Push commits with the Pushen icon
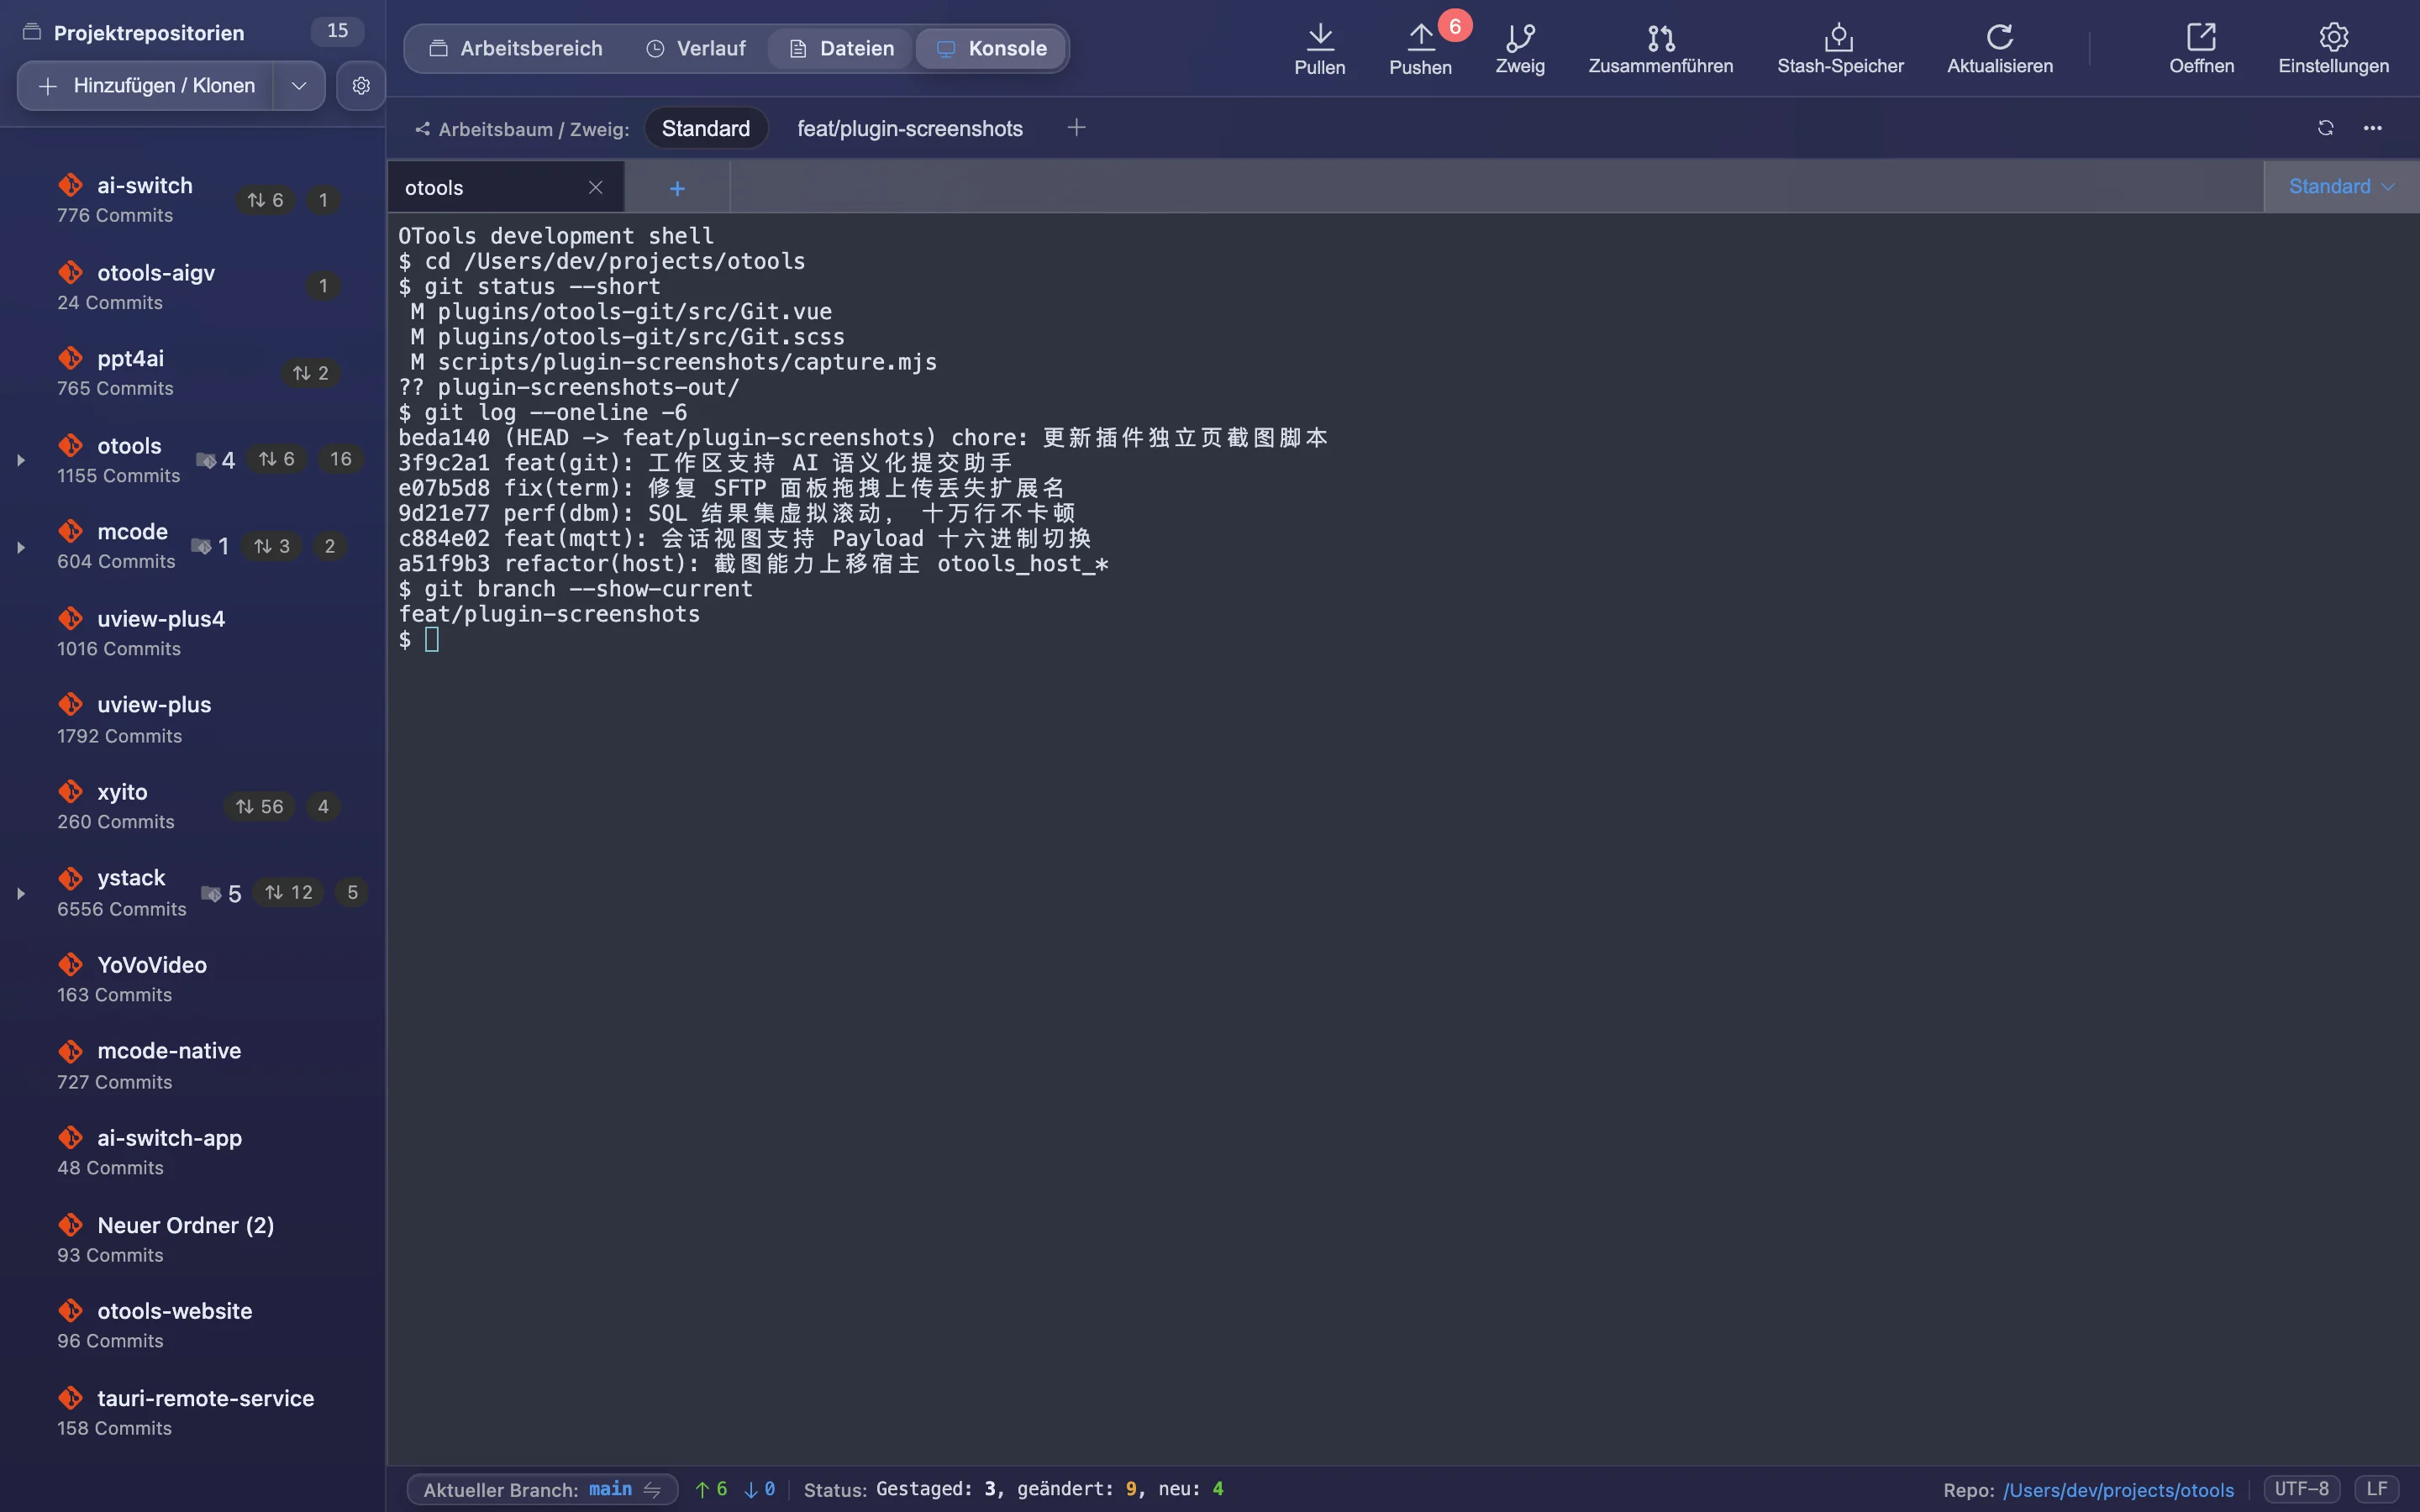The width and height of the screenshot is (2420, 1512). coord(1420,37)
